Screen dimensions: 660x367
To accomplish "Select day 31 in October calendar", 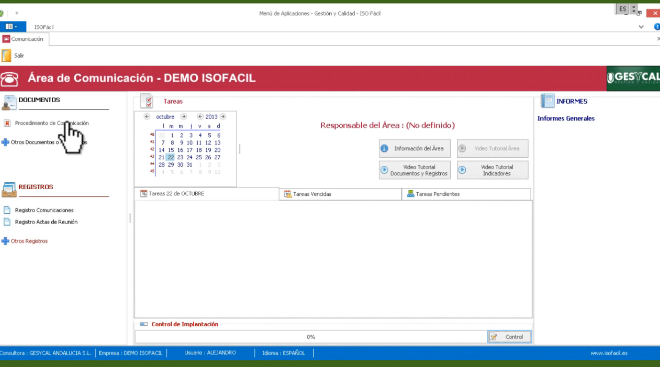I will 189,165.
